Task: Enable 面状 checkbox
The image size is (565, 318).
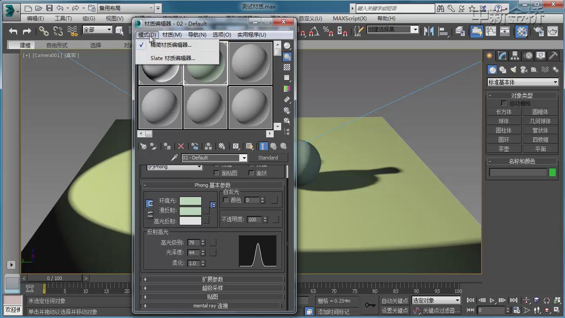Action: click(x=251, y=173)
